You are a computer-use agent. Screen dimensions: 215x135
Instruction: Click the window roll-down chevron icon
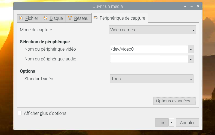185,6
